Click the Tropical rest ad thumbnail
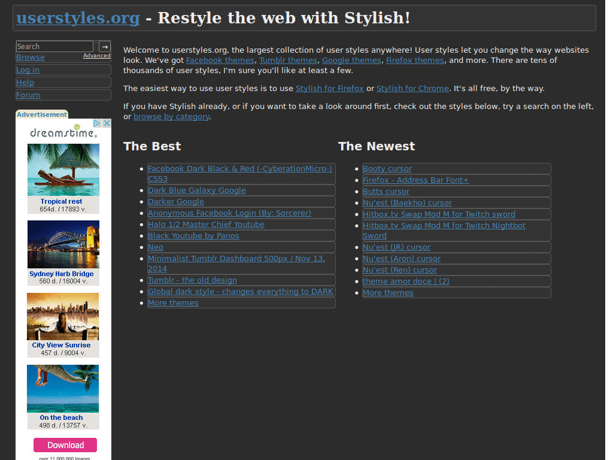The height and width of the screenshot is (460, 613). [63, 170]
